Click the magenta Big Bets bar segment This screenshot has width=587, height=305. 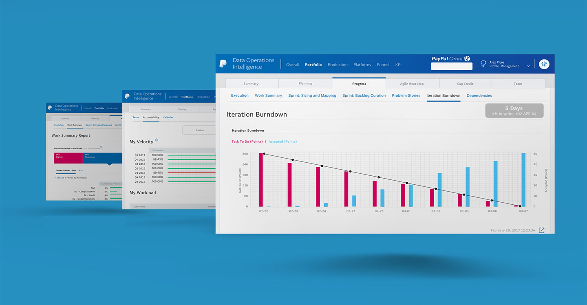(x=68, y=158)
